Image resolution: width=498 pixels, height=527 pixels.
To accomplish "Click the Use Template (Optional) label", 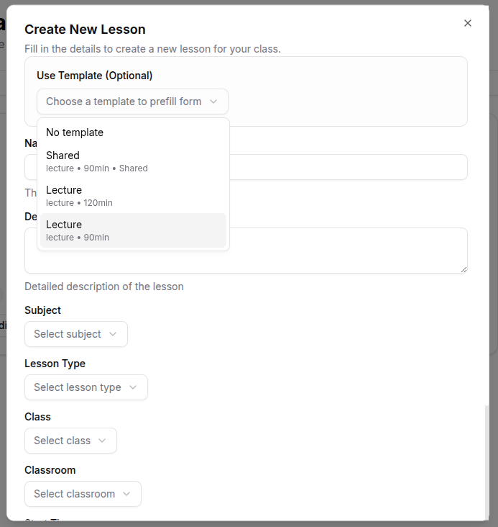I will pos(94,76).
